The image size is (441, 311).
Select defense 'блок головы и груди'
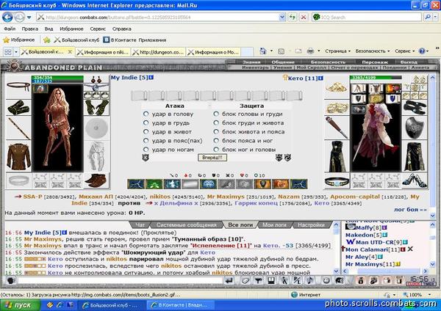pos(216,114)
